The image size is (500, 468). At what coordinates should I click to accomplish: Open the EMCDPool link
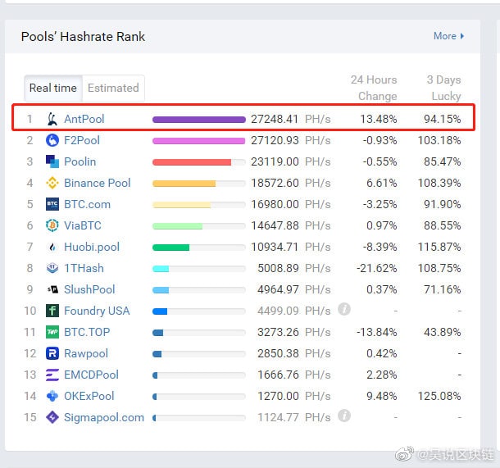tap(91, 375)
